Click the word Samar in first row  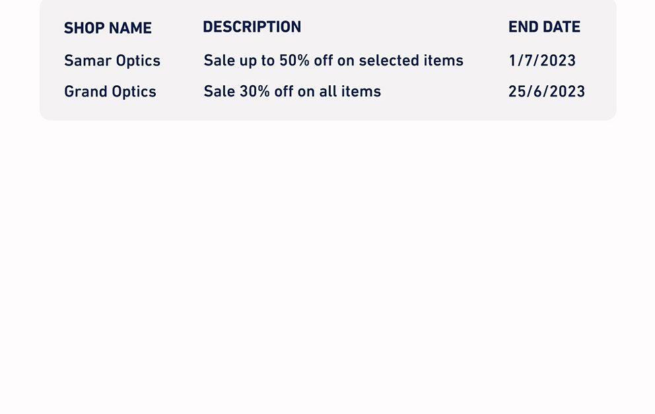pyautogui.click(x=87, y=61)
